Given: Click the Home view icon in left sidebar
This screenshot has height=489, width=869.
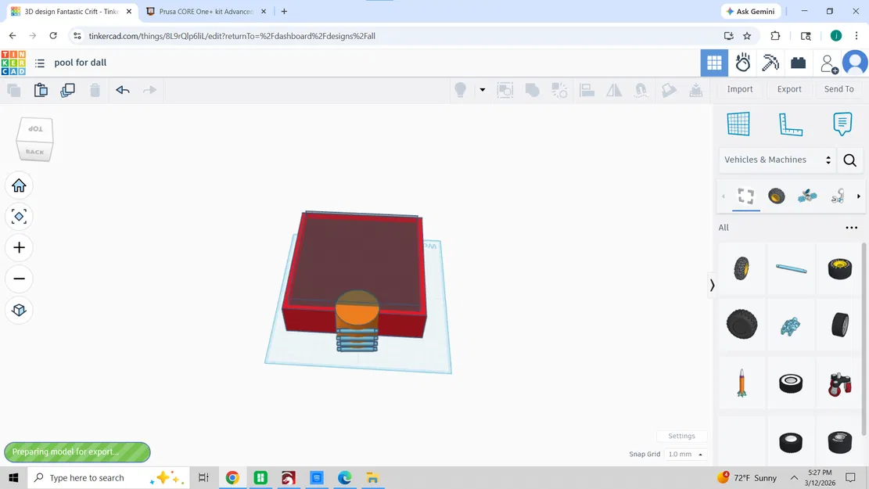Looking at the screenshot, I should click(19, 185).
